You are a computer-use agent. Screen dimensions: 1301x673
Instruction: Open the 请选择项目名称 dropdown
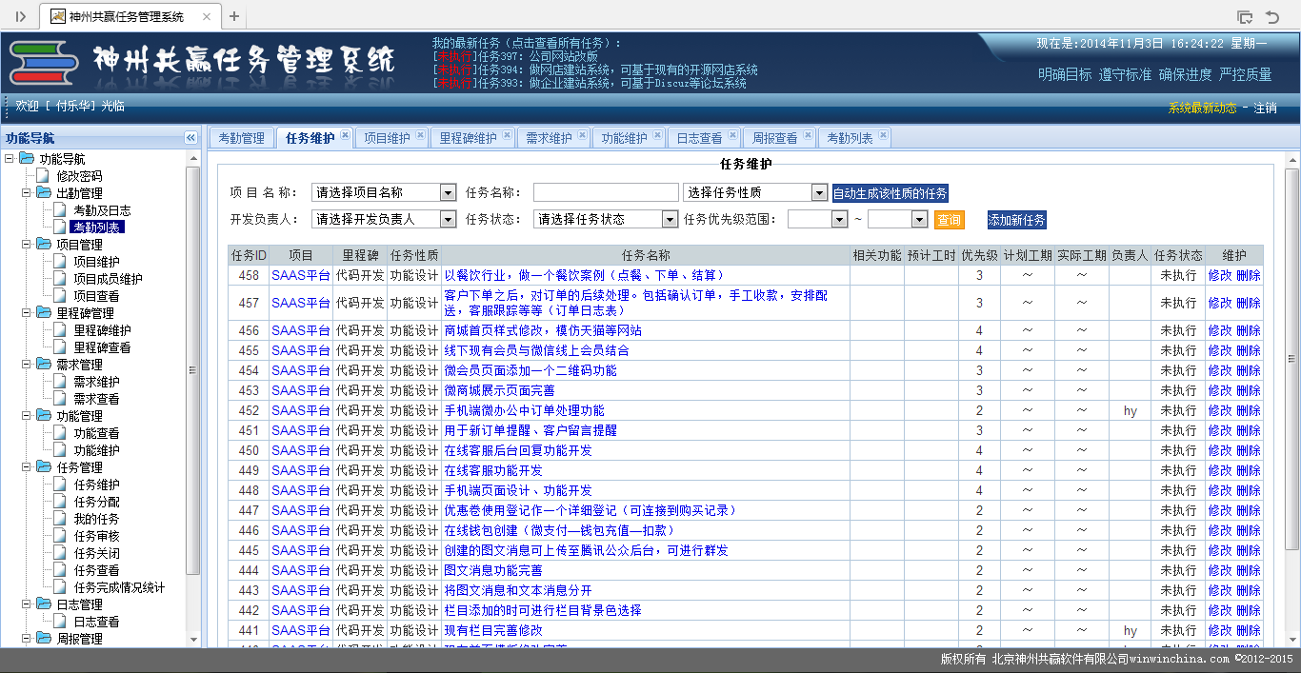[x=448, y=192]
